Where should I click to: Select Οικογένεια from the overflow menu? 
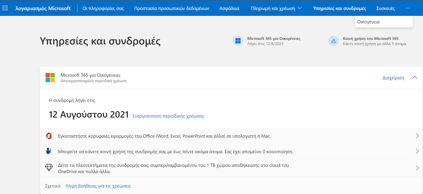(x=384, y=22)
